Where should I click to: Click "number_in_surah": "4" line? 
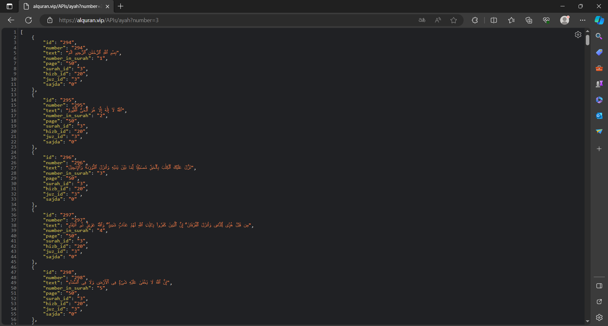(75, 231)
